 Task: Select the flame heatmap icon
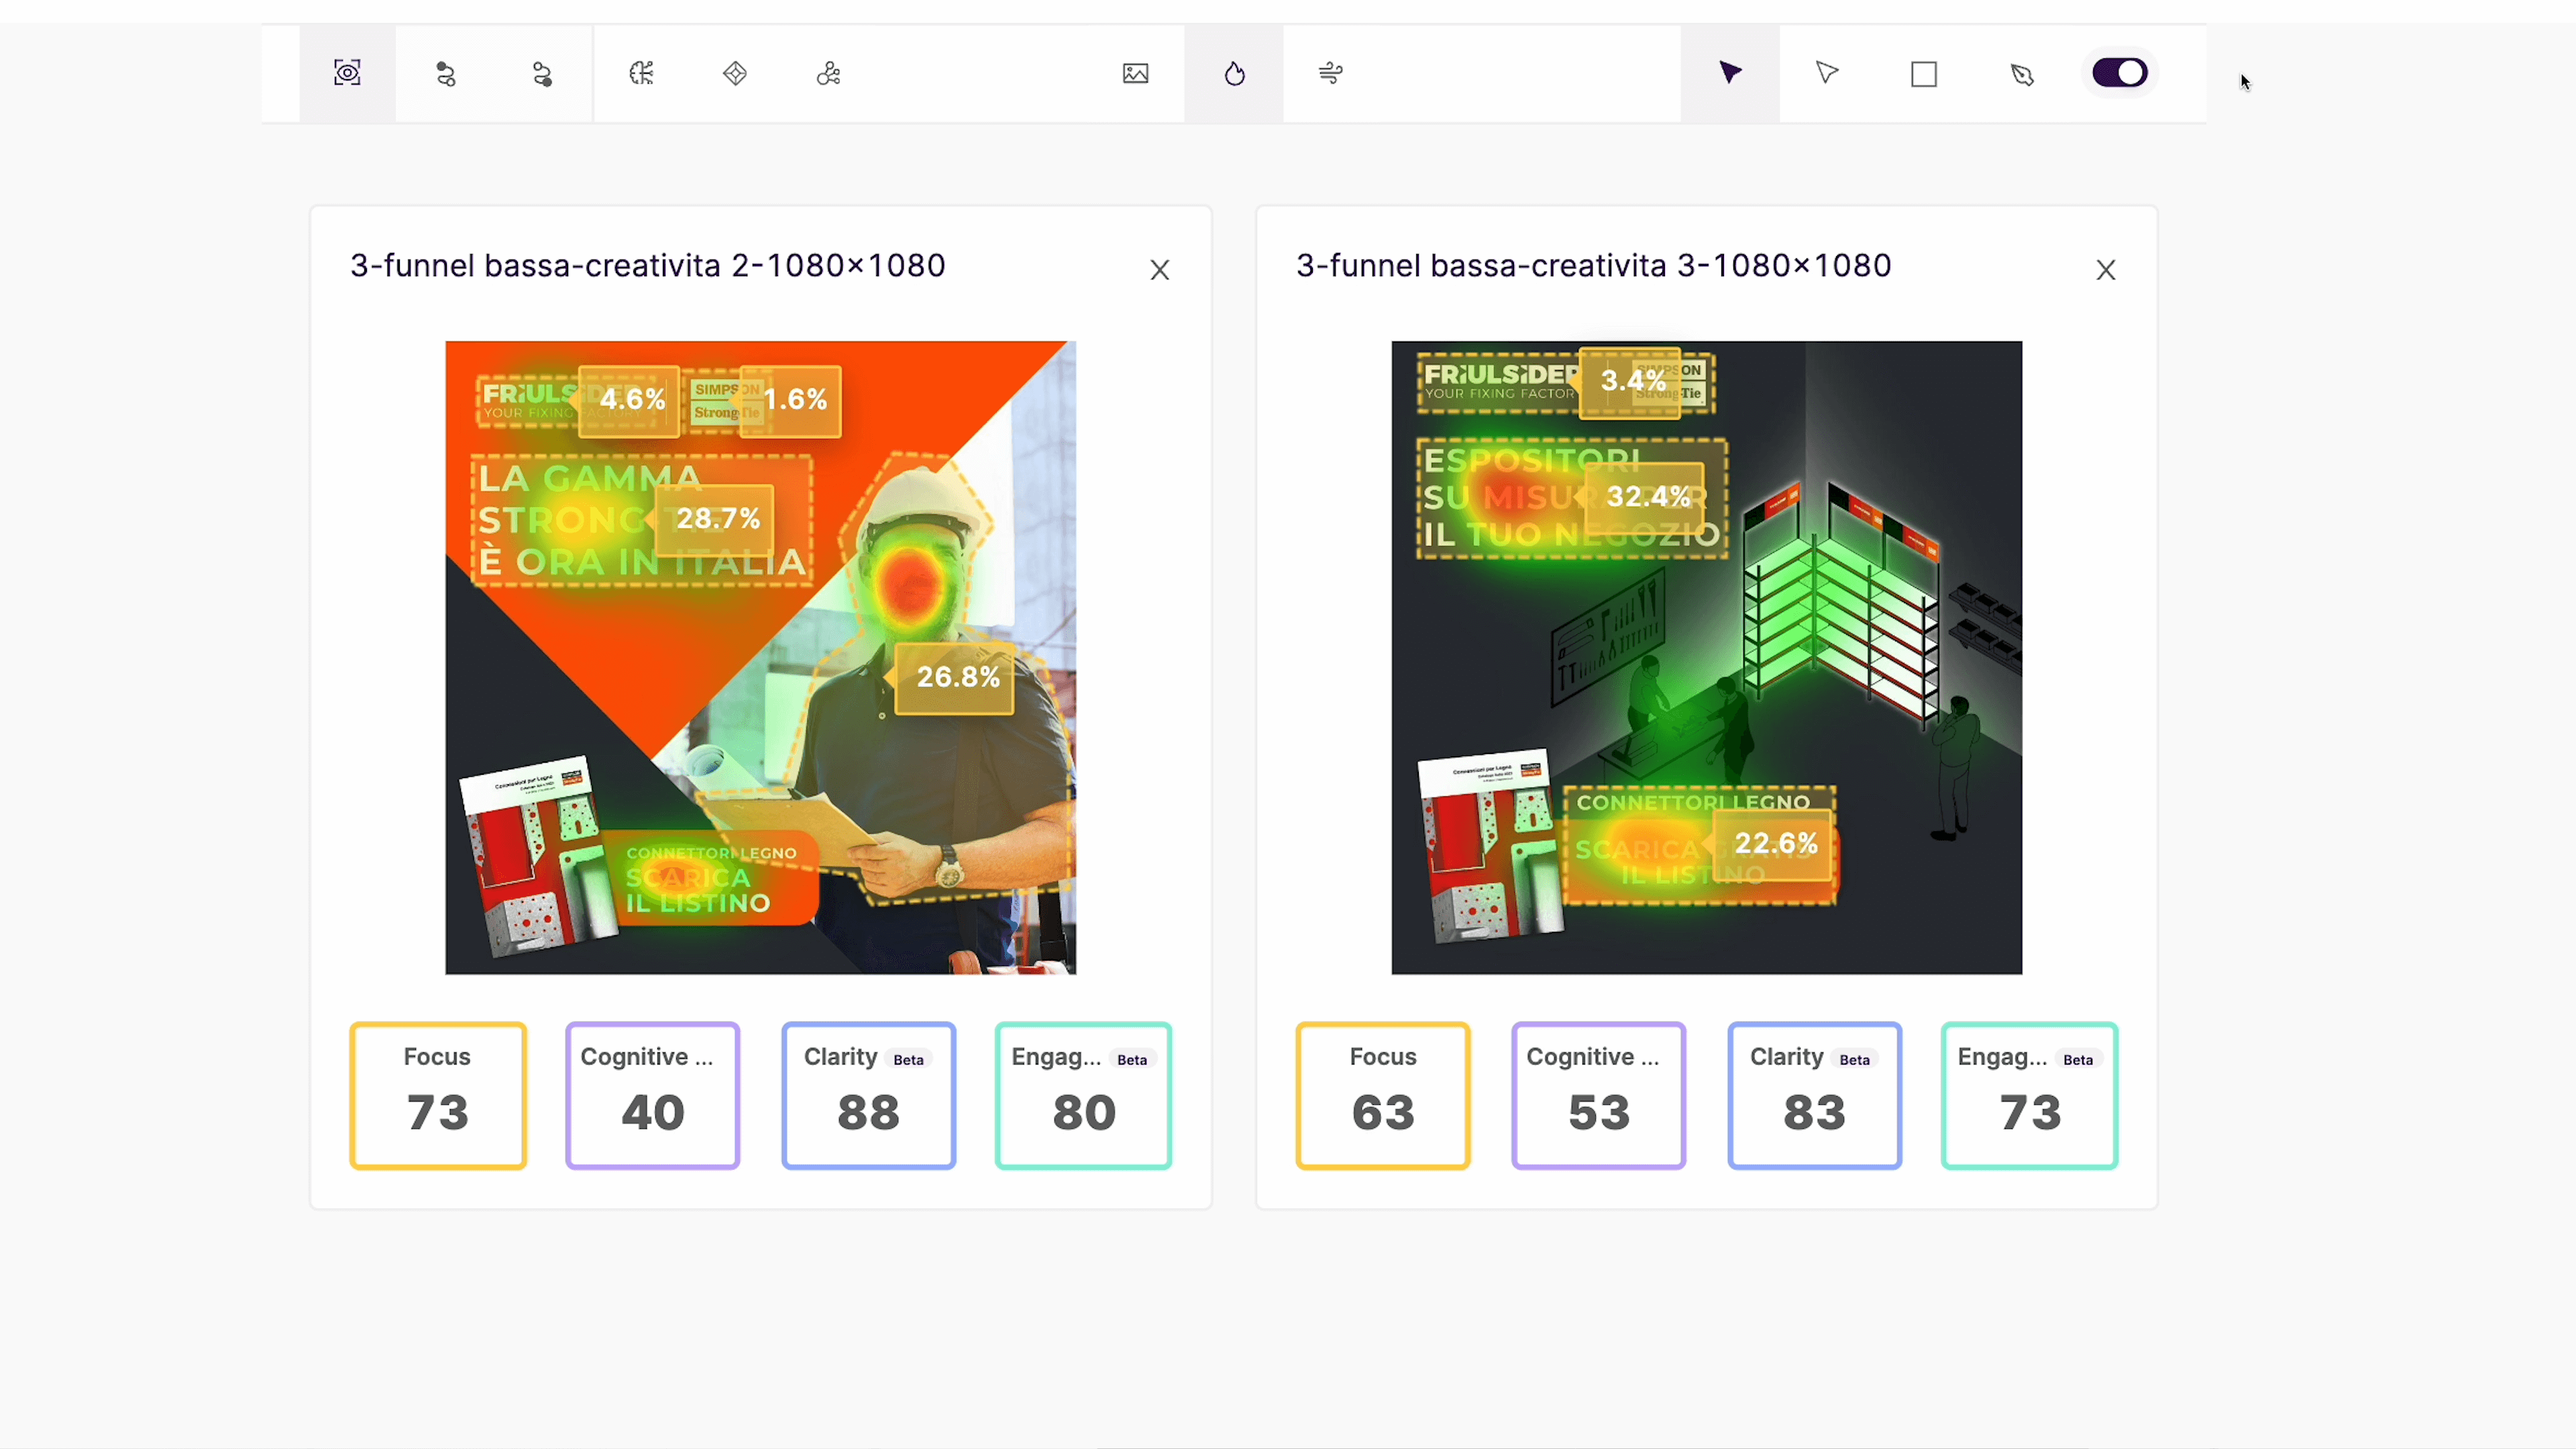point(1234,73)
